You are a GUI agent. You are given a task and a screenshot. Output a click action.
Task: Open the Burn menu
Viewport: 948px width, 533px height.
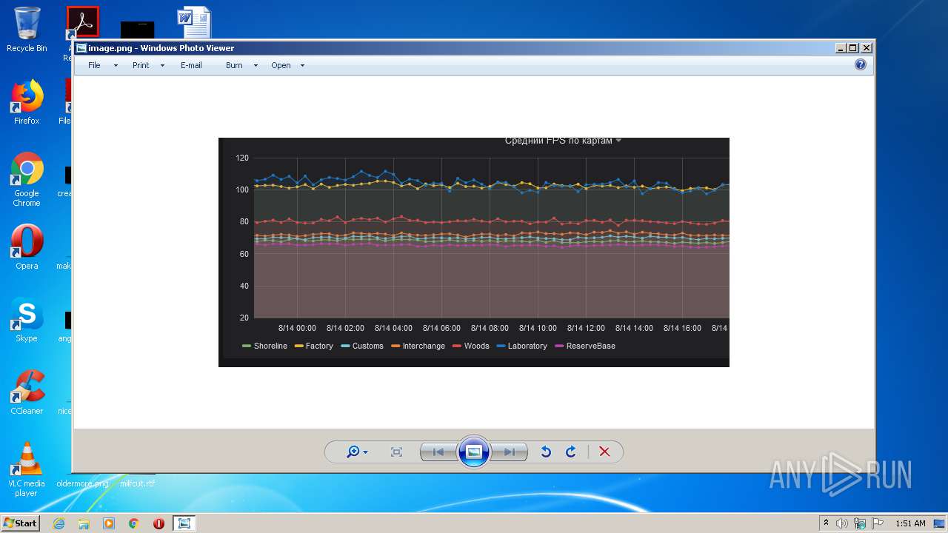pyautogui.click(x=234, y=65)
